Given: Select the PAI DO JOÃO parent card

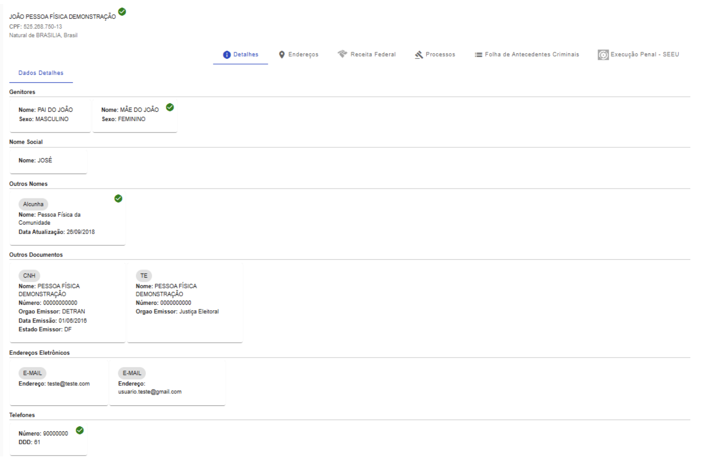Looking at the screenshot, I should coord(50,115).
